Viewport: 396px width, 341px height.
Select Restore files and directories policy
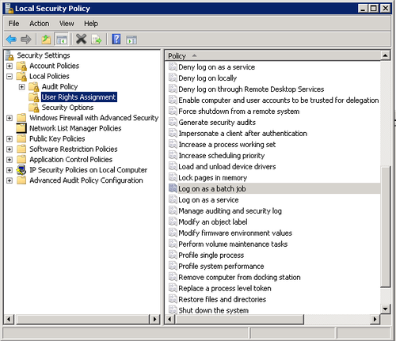[x=222, y=299]
